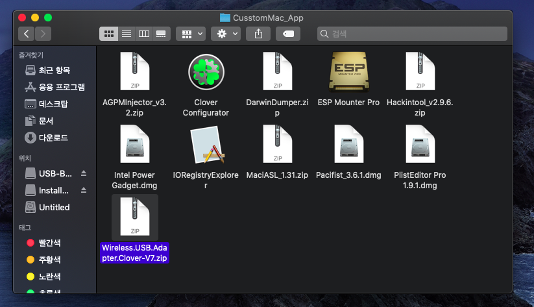Viewport: 534px width, 307px height.
Task: Select DarwinDumper.zip archive icon
Action: pyautogui.click(x=277, y=71)
